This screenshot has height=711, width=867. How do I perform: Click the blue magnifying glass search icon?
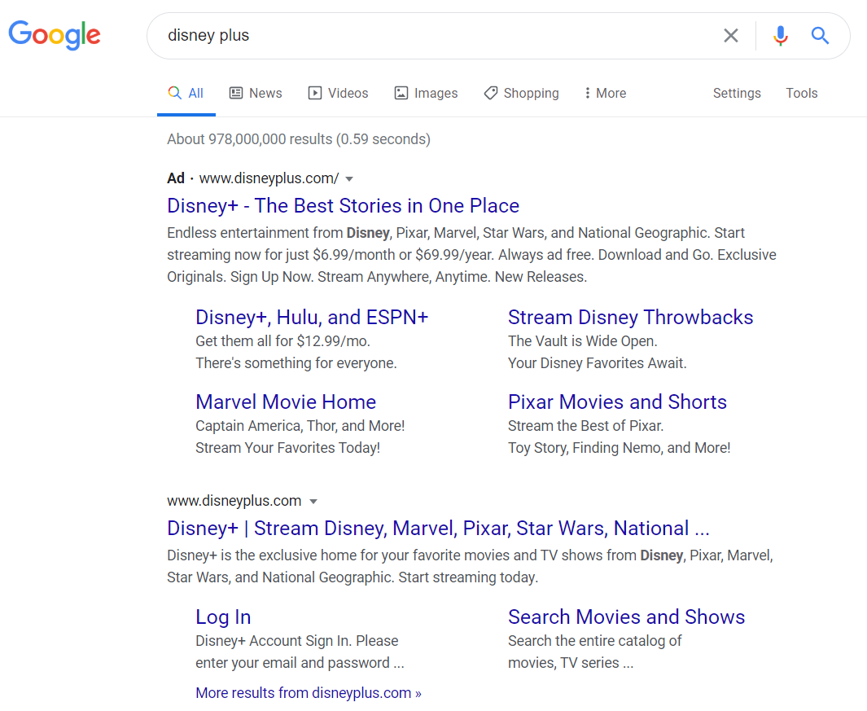pos(820,36)
